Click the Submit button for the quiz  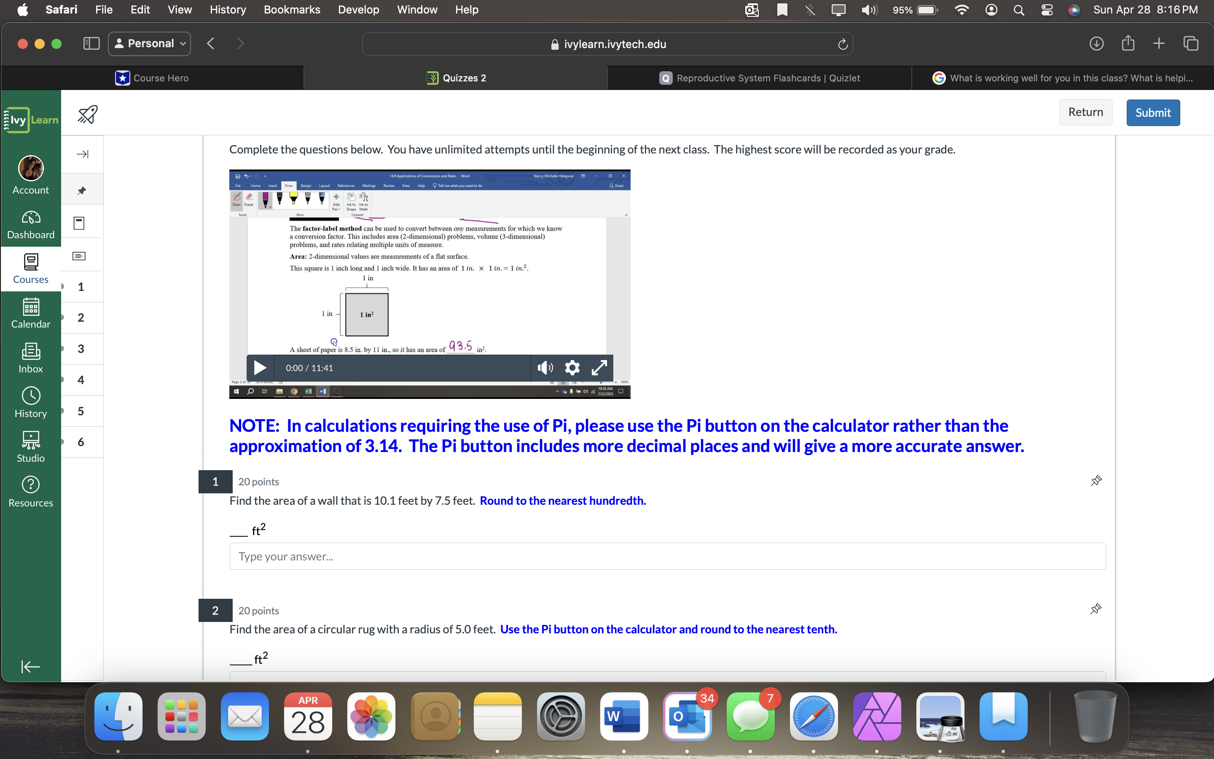[x=1152, y=113]
